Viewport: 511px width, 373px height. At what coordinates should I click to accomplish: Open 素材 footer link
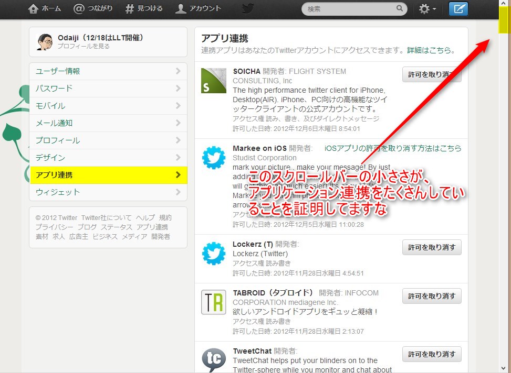coord(42,237)
